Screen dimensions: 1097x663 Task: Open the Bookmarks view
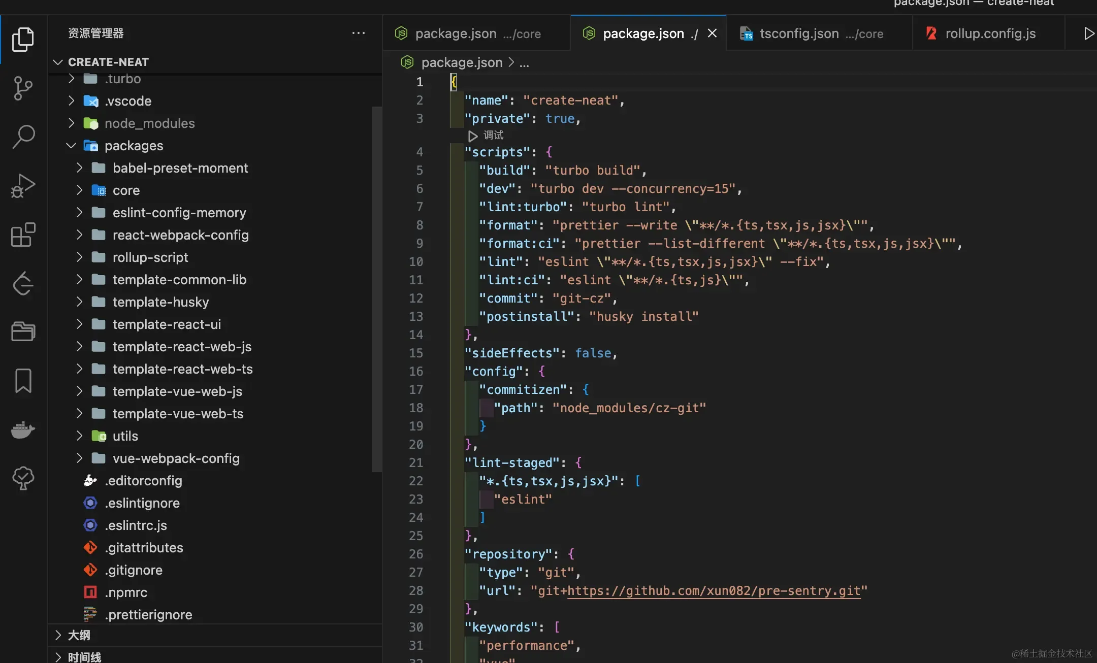[x=23, y=381]
